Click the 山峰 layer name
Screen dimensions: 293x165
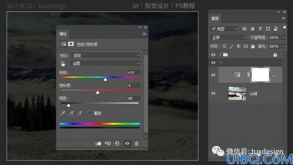(254, 94)
